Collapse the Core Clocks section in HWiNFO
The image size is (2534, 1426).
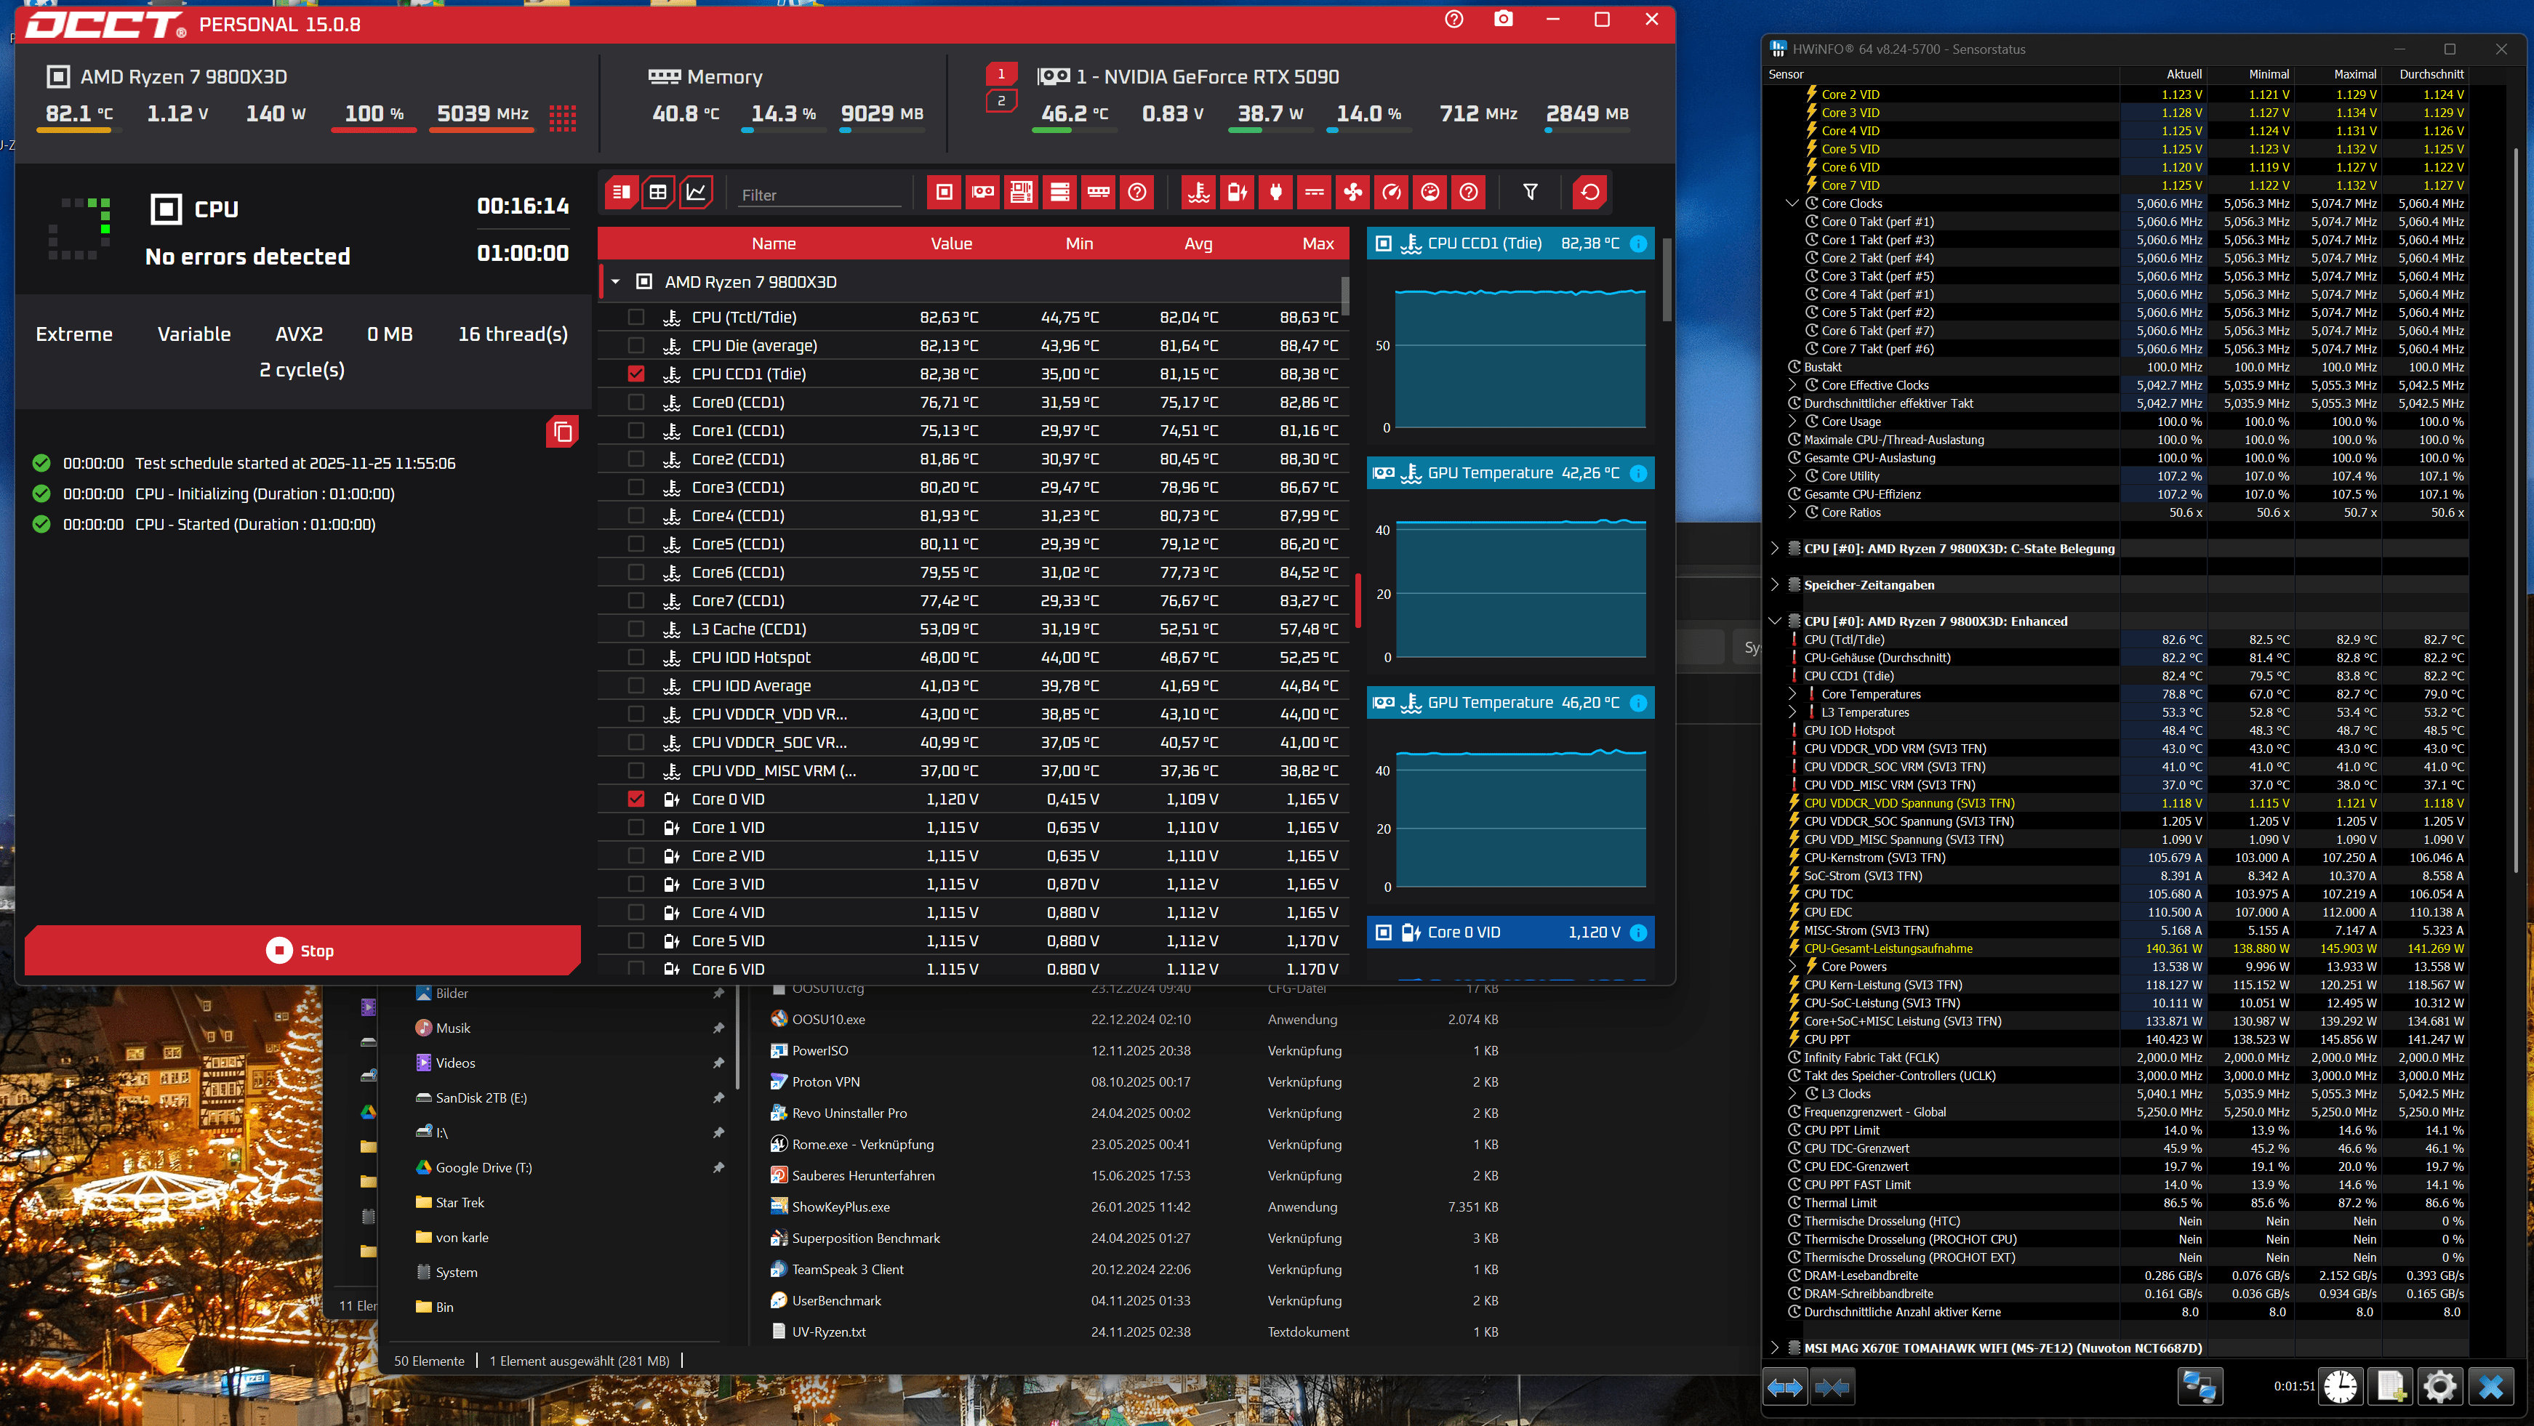(x=1792, y=204)
